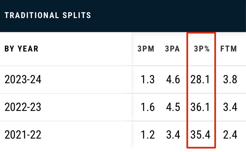Select the 2022-23 season row label
Screen dimensions: 246x152
pos(23,107)
